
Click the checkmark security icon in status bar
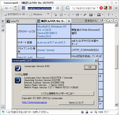pyautogui.click(x=82, y=112)
